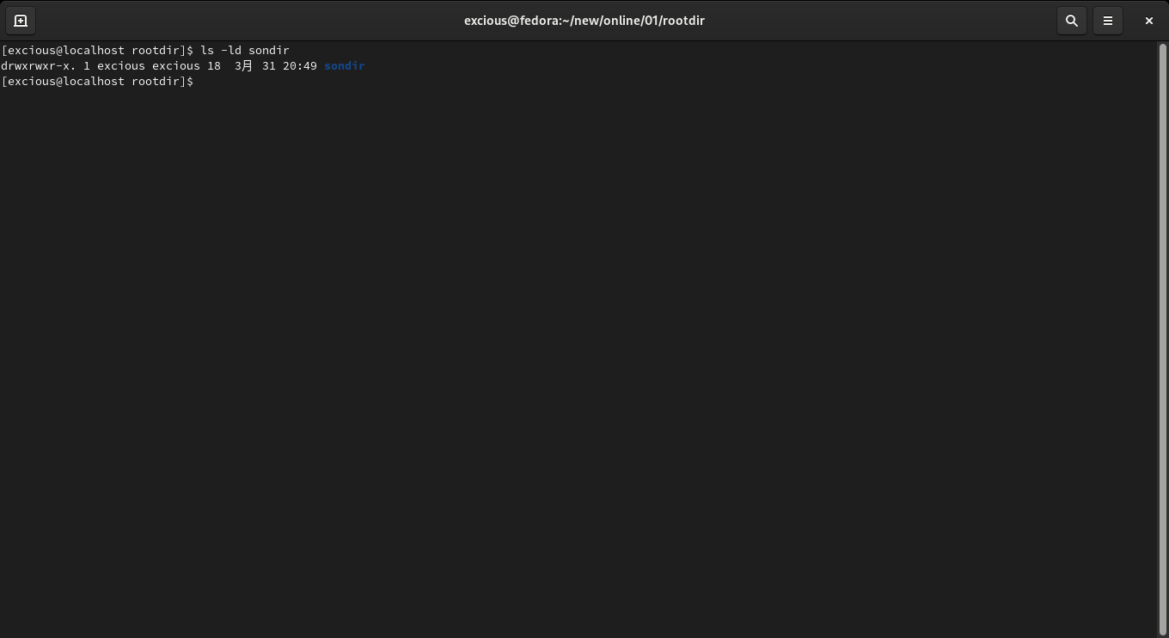Click the vertical scrollbar of terminal
The height and width of the screenshot is (638, 1169).
1163,339
